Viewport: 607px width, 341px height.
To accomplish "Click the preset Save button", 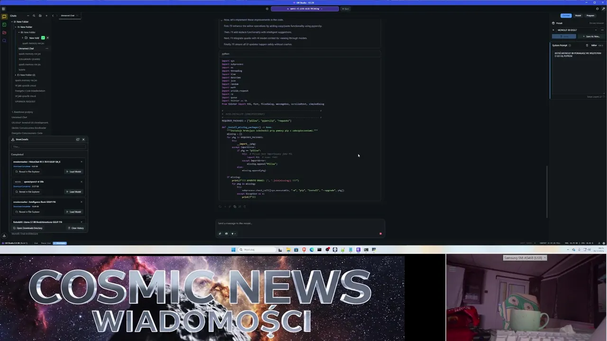I will [x=564, y=36].
